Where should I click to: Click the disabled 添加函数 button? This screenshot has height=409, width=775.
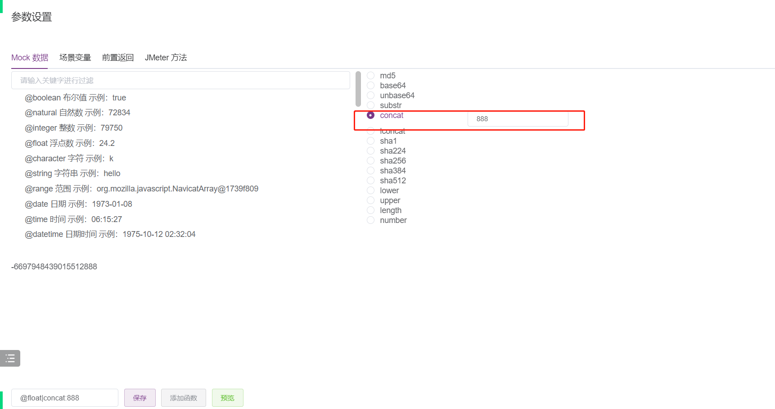click(x=183, y=398)
